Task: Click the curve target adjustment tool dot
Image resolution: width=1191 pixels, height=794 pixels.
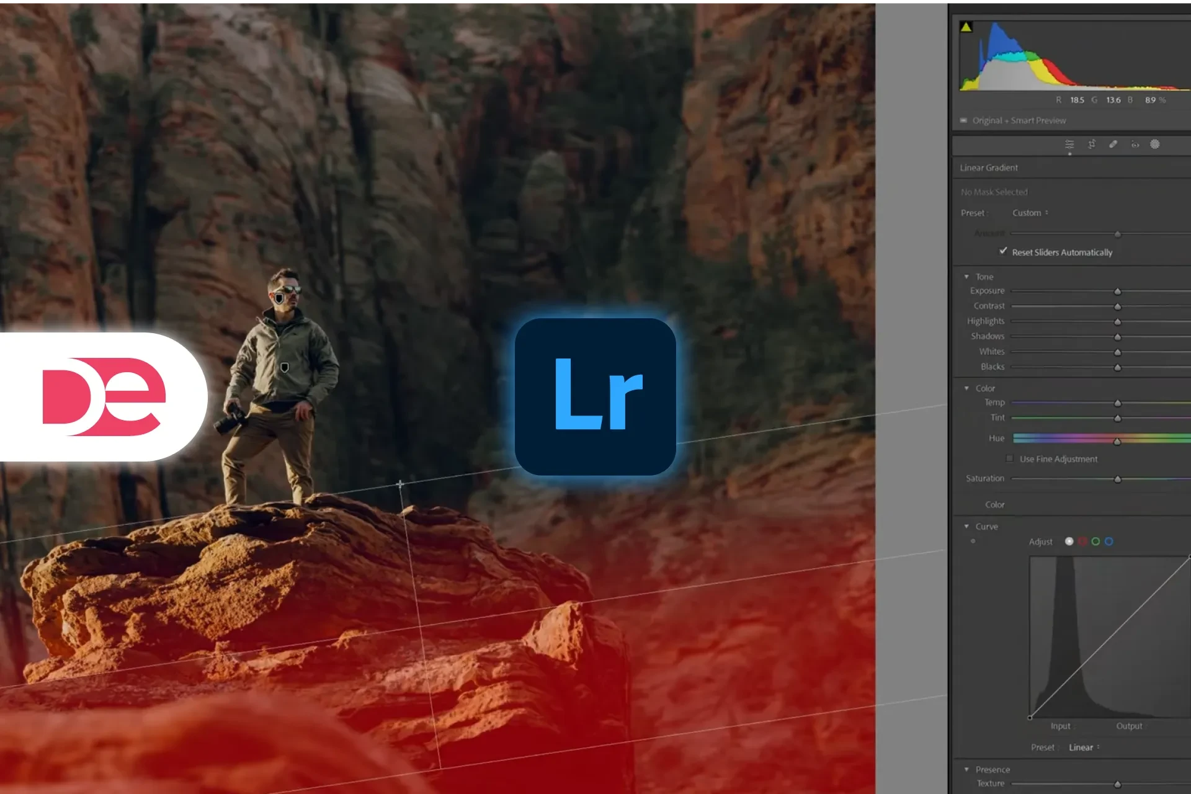Action: [973, 541]
